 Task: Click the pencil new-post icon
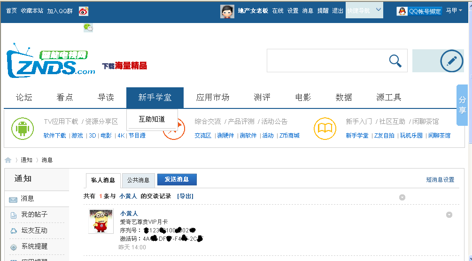point(451,61)
